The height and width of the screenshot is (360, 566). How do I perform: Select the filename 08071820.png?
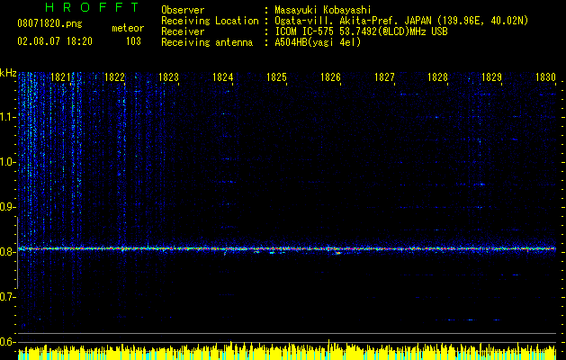point(49,24)
